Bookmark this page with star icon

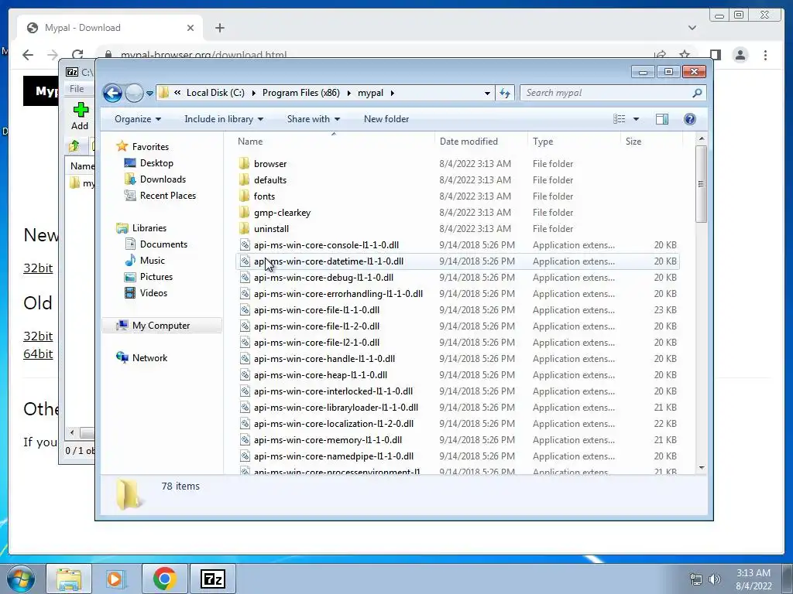coord(685,55)
